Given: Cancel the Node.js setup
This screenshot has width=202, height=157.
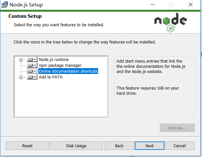Looking at the screenshot, I should pyautogui.click(x=180, y=146).
